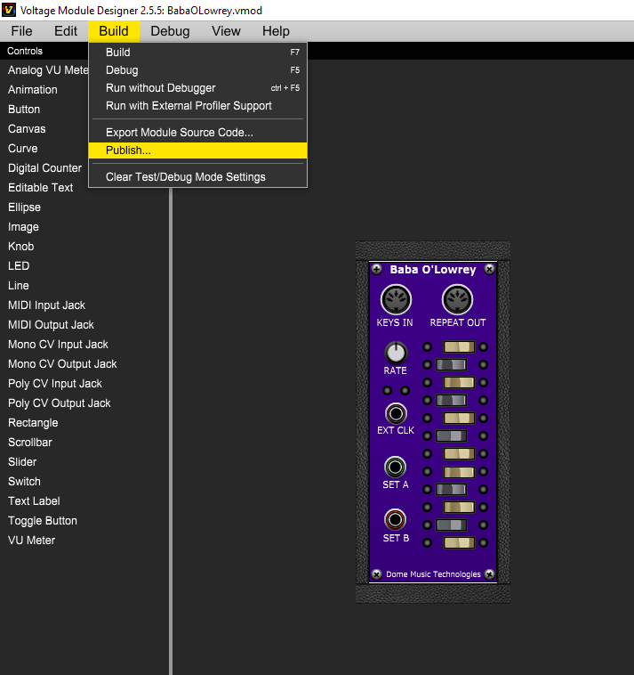Select the Text Label control

[x=34, y=501]
